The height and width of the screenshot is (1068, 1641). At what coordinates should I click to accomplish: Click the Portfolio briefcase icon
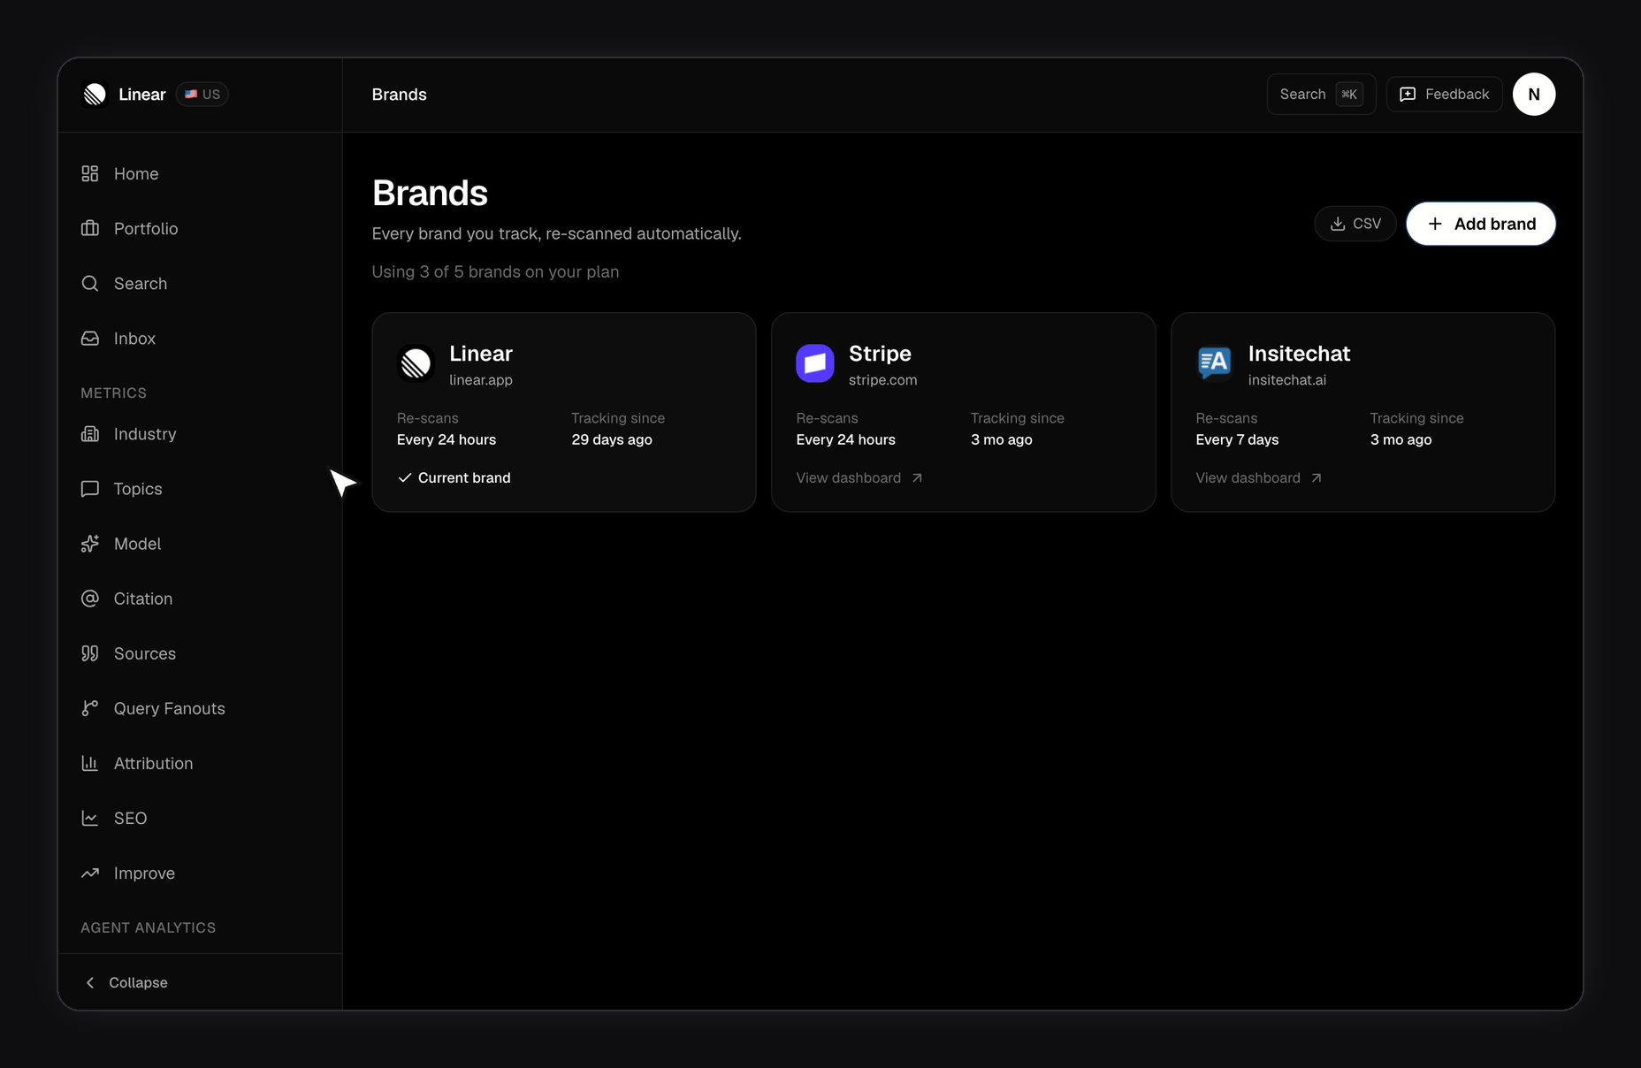(90, 229)
